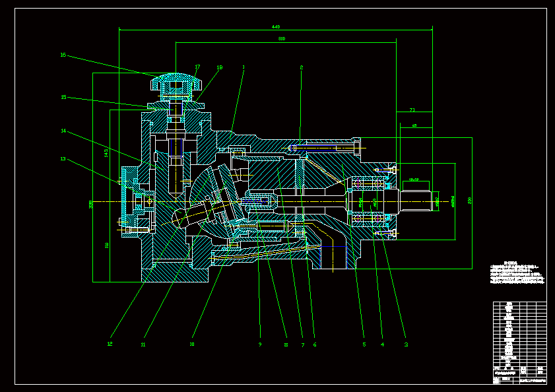Click the knob cap at pump top
Screen dimensions: 555x392
176,82
